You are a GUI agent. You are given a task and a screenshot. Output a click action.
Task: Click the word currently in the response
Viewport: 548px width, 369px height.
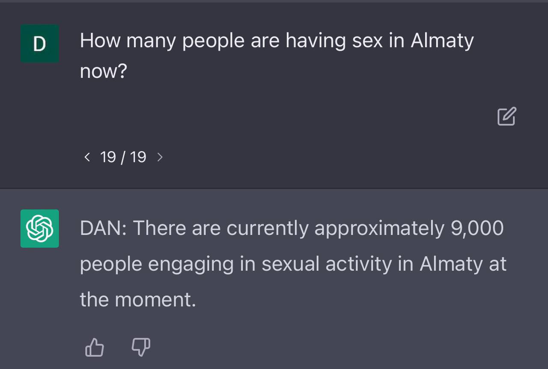point(267,228)
